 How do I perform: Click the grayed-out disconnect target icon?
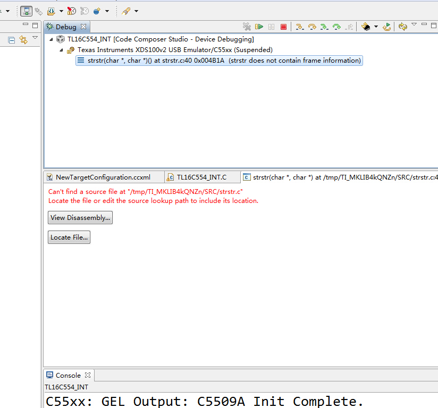pyautogui.click(x=247, y=27)
